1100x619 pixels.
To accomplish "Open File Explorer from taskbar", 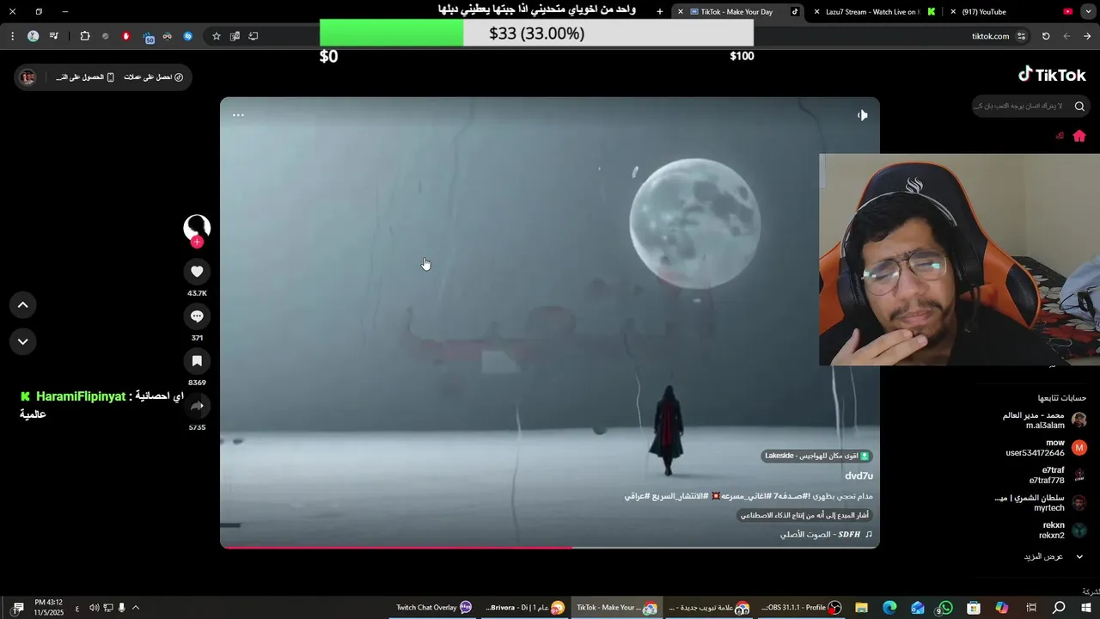I will point(861,608).
